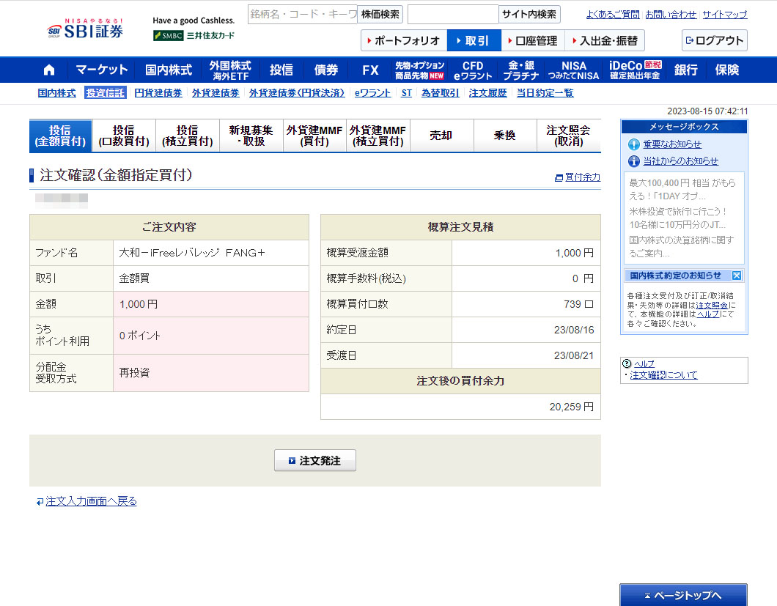Go back via 注文入力画面へ戻る link
777x606 pixels.
click(91, 501)
